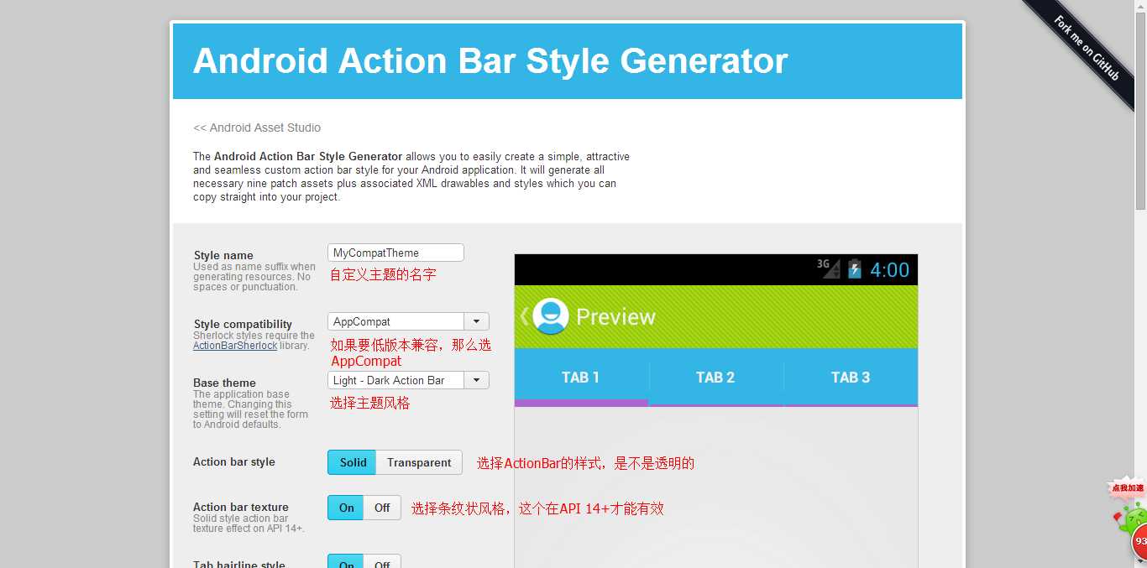Click the ActionBarSherlock library link
1147x568 pixels.
[235, 346]
